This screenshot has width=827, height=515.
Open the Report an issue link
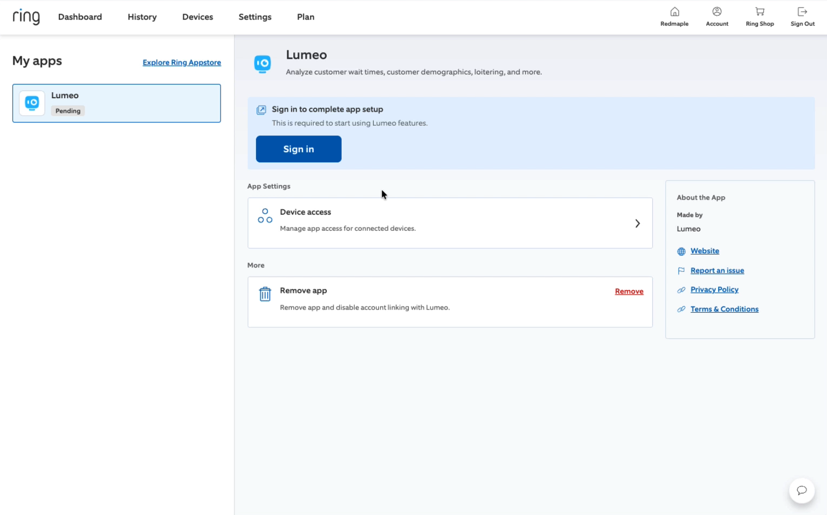[x=717, y=270]
